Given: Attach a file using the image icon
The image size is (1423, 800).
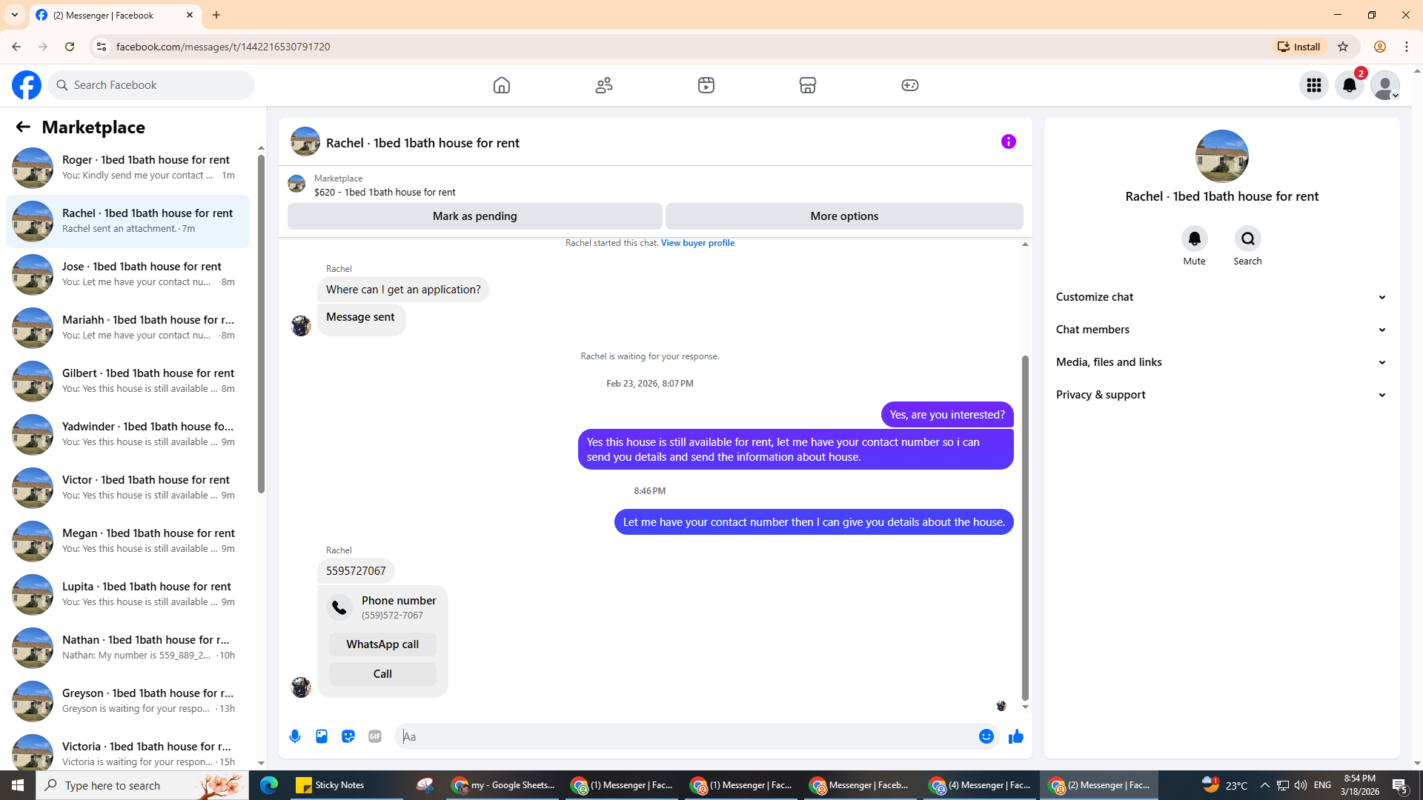Looking at the screenshot, I should pos(322,736).
